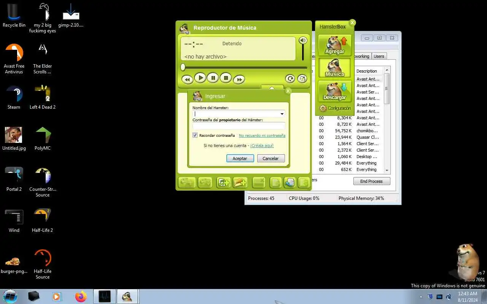This screenshot has width=487, height=304.
Task: Click the remove list item icon
Action: tap(259, 182)
